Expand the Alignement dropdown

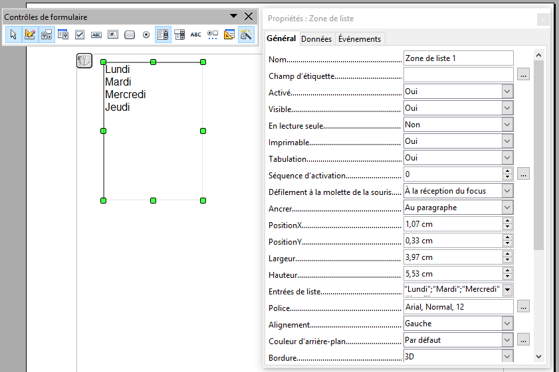tap(507, 324)
